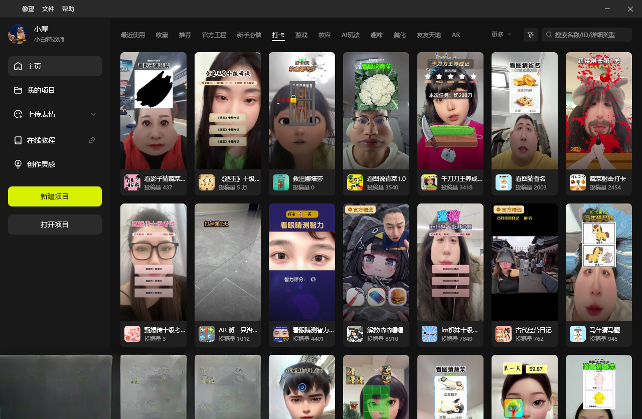The image size is (642, 419).
Task: Open the external link icon beside 在线教程
Action: pos(92,140)
